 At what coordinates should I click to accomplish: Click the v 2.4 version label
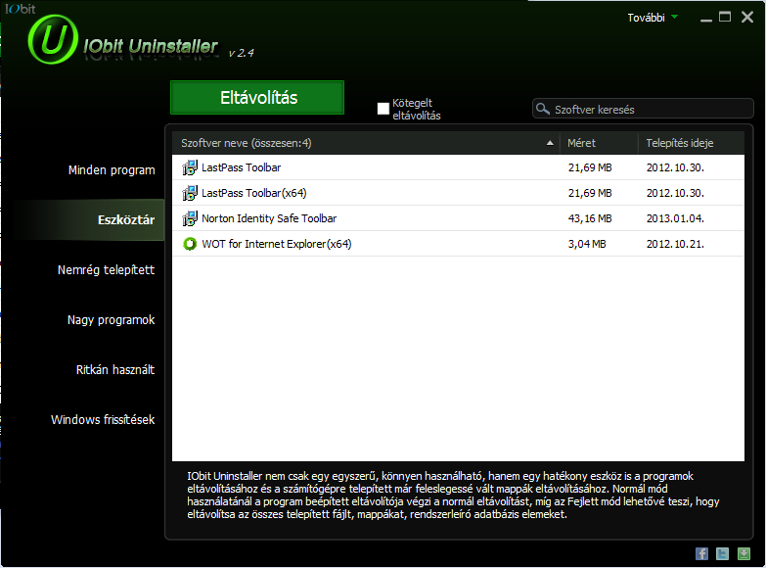pyautogui.click(x=241, y=53)
